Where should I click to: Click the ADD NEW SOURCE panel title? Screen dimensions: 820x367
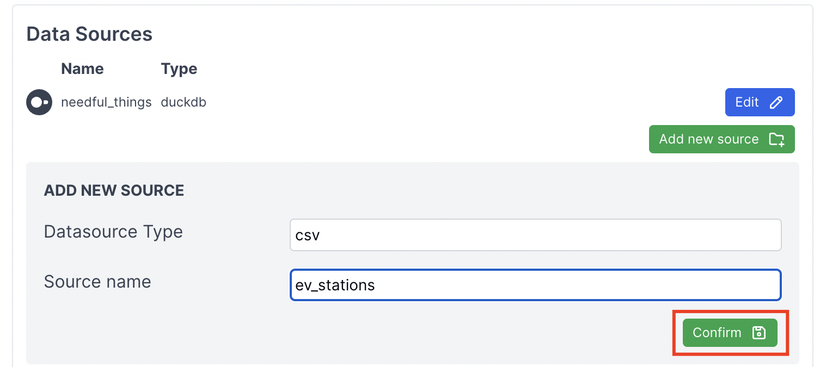[114, 190]
